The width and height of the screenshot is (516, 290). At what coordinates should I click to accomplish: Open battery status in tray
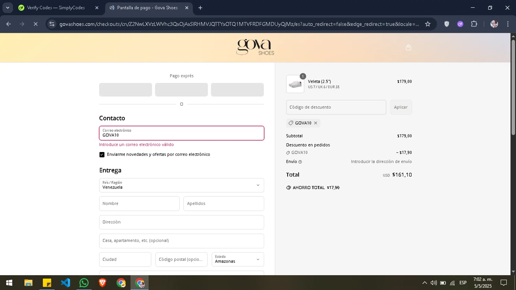click(443, 283)
